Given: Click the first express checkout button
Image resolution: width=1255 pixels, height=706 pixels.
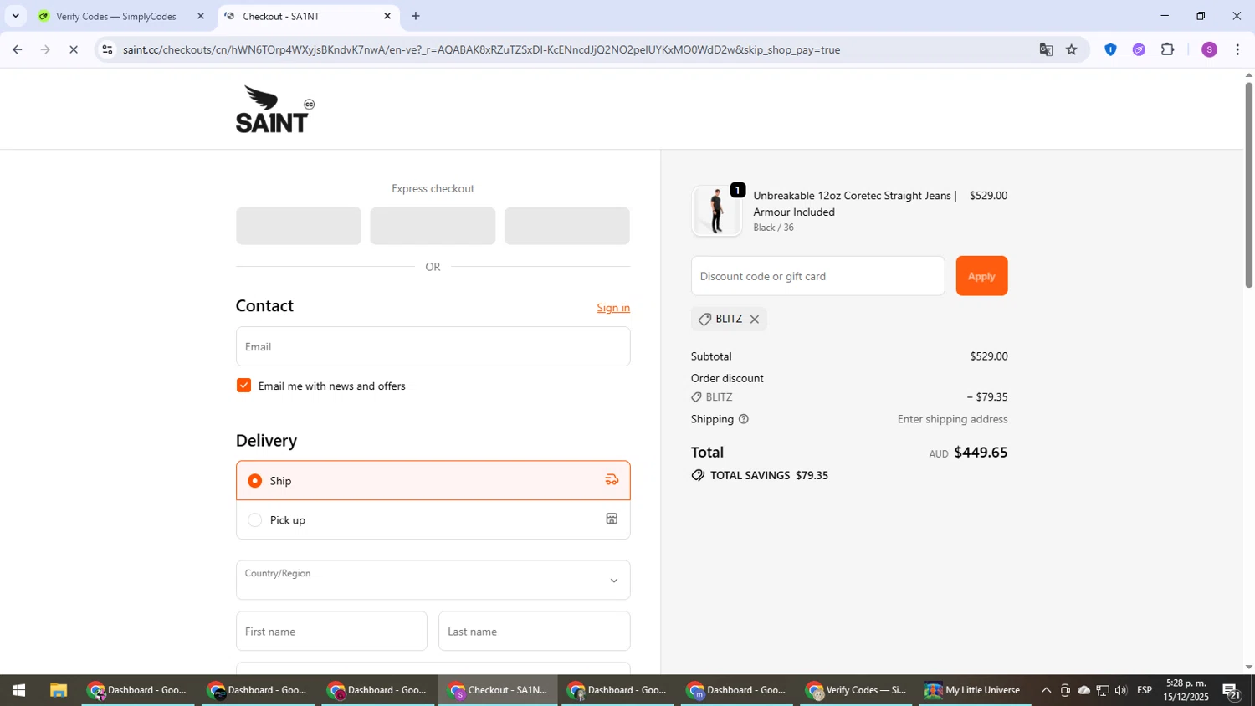Looking at the screenshot, I should tap(299, 226).
